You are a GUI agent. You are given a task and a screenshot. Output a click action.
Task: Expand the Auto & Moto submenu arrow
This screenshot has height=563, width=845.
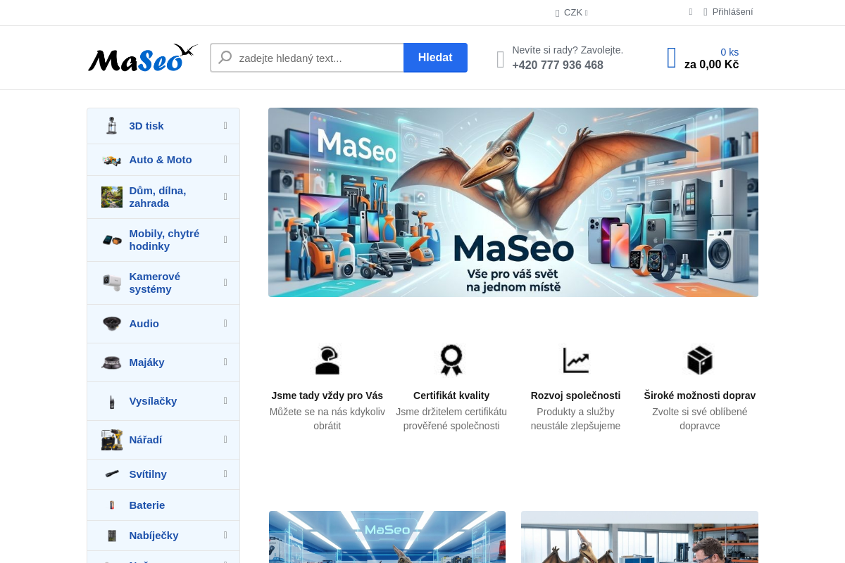point(225,159)
